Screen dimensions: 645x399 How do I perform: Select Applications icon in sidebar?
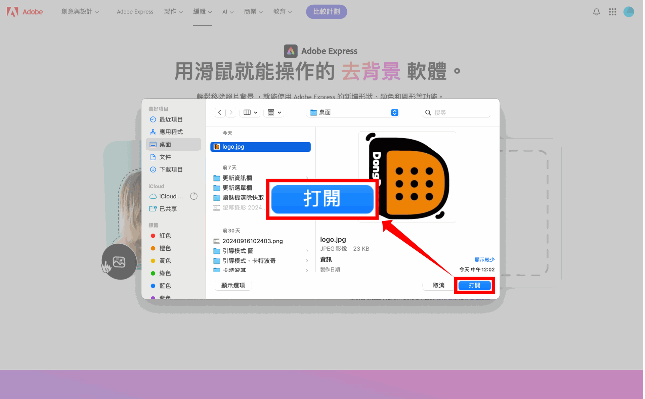[x=153, y=132]
